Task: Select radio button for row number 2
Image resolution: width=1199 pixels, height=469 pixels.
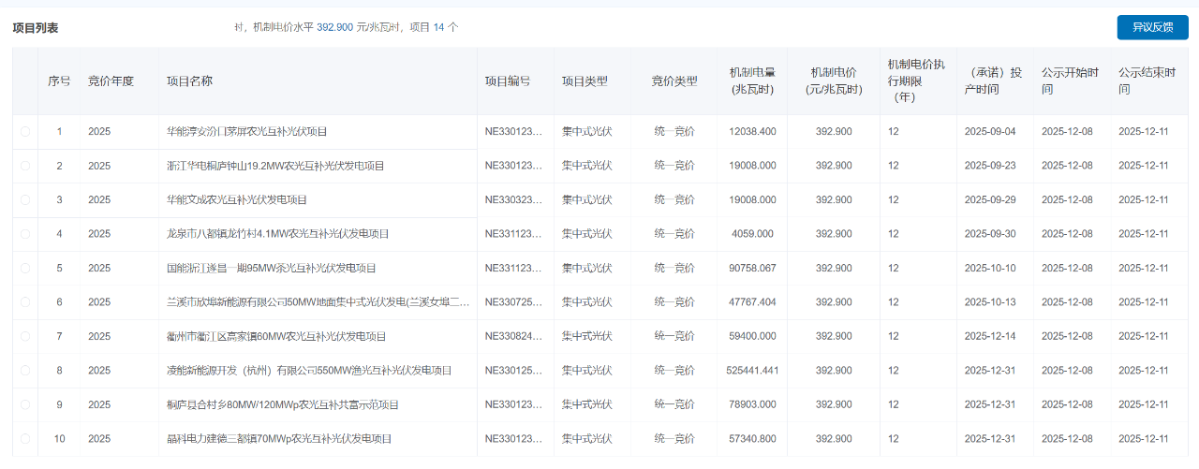Action: click(x=24, y=166)
